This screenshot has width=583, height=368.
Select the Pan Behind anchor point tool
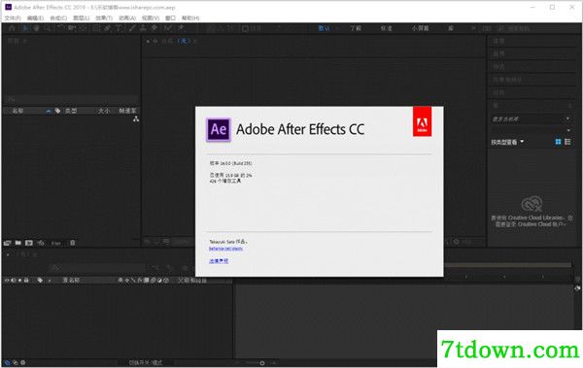[83, 28]
